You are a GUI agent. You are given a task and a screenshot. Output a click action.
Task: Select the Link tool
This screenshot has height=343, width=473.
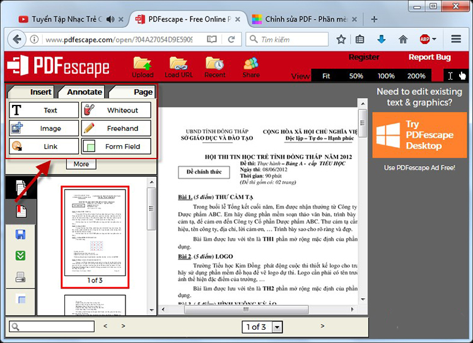click(x=44, y=147)
